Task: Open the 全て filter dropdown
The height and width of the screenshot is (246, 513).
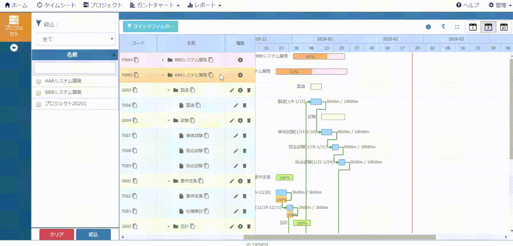Action: coord(76,39)
